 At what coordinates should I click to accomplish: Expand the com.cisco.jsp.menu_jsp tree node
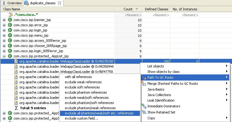pos(4,36)
